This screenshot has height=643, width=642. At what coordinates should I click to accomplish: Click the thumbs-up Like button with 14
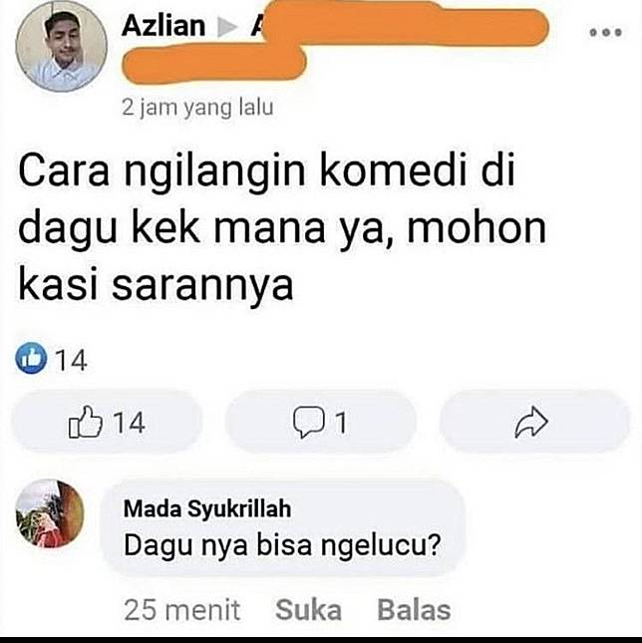(107, 422)
